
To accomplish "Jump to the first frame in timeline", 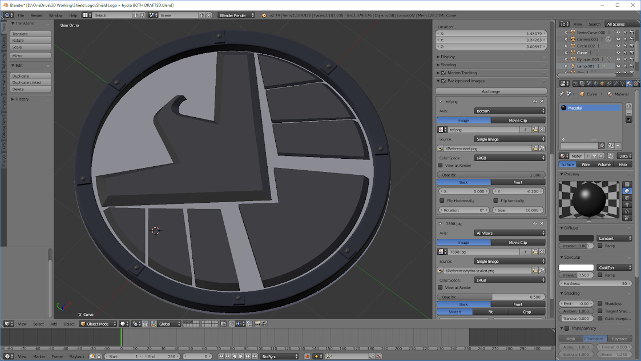I will (x=221, y=356).
